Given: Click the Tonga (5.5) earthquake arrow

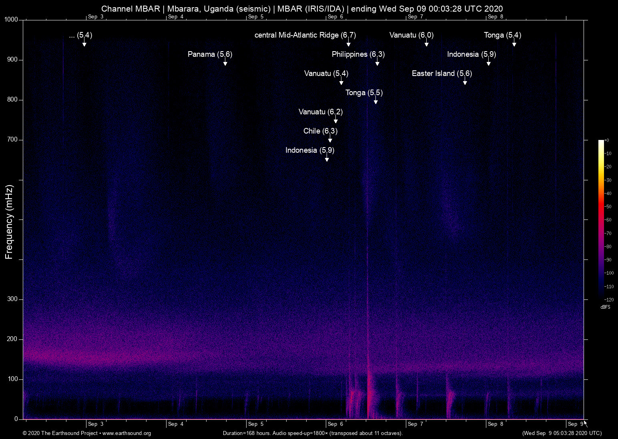Looking at the screenshot, I should click(x=364, y=93).
